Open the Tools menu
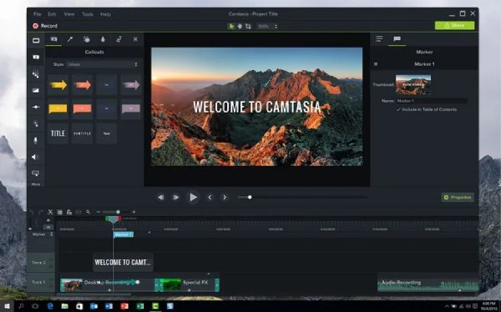The image size is (501, 312). (87, 14)
